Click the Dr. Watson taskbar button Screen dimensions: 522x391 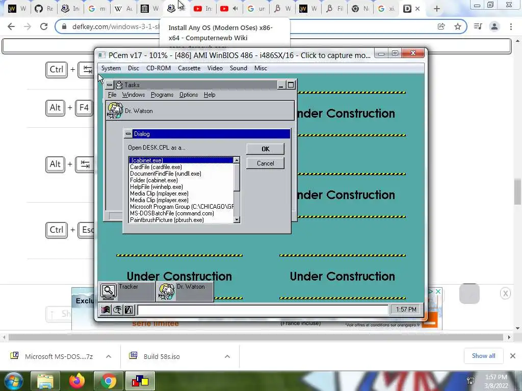(x=185, y=292)
